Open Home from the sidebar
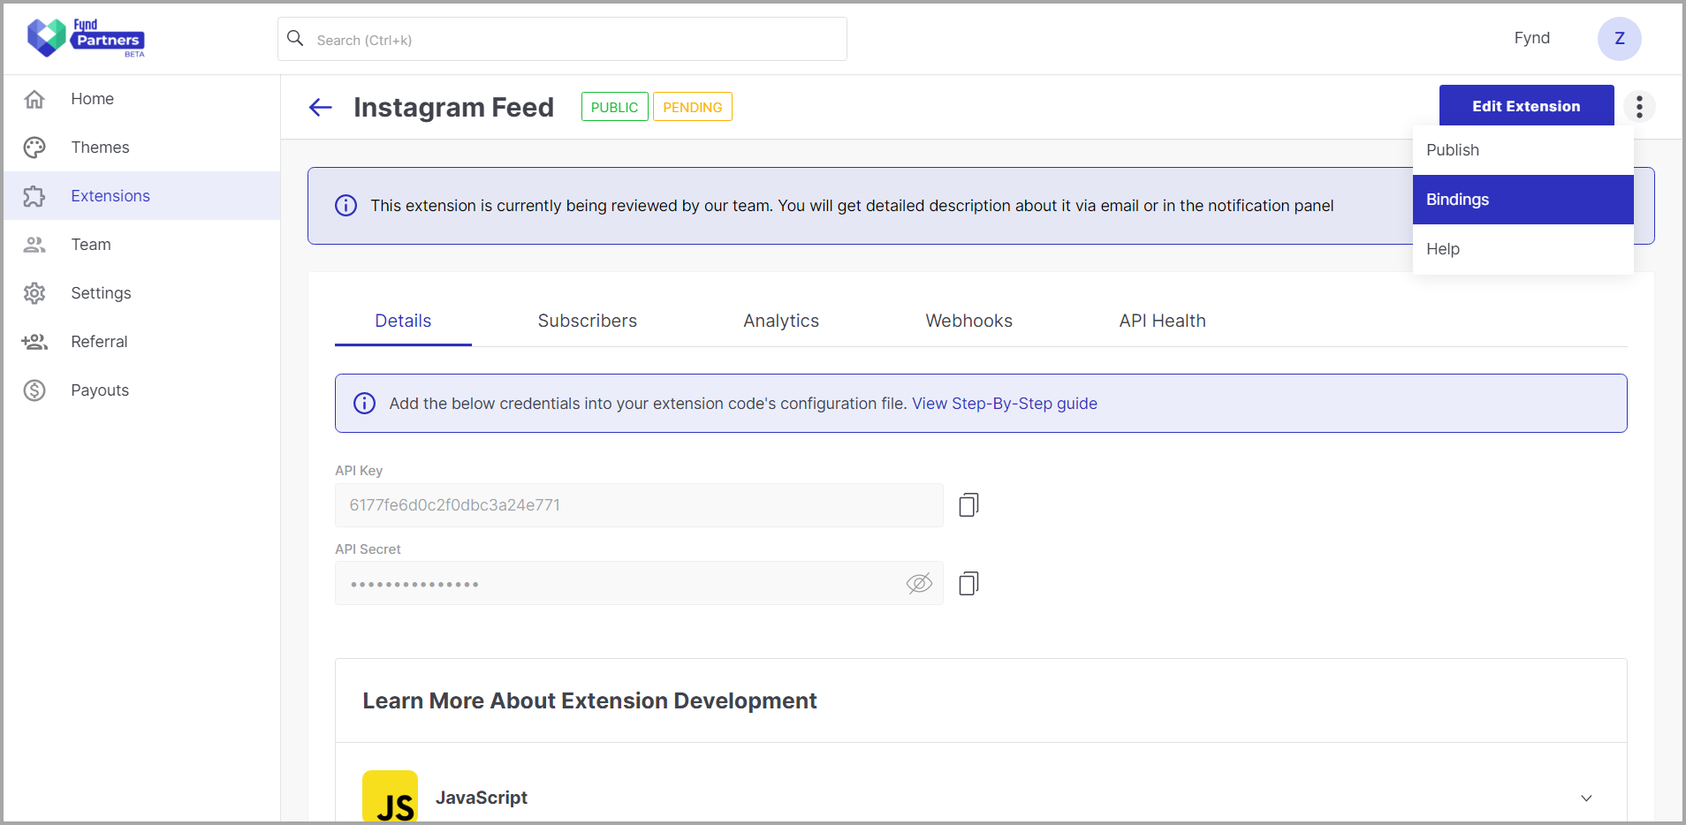The height and width of the screenshot is (825, 1686). click(x=141, y=99)
